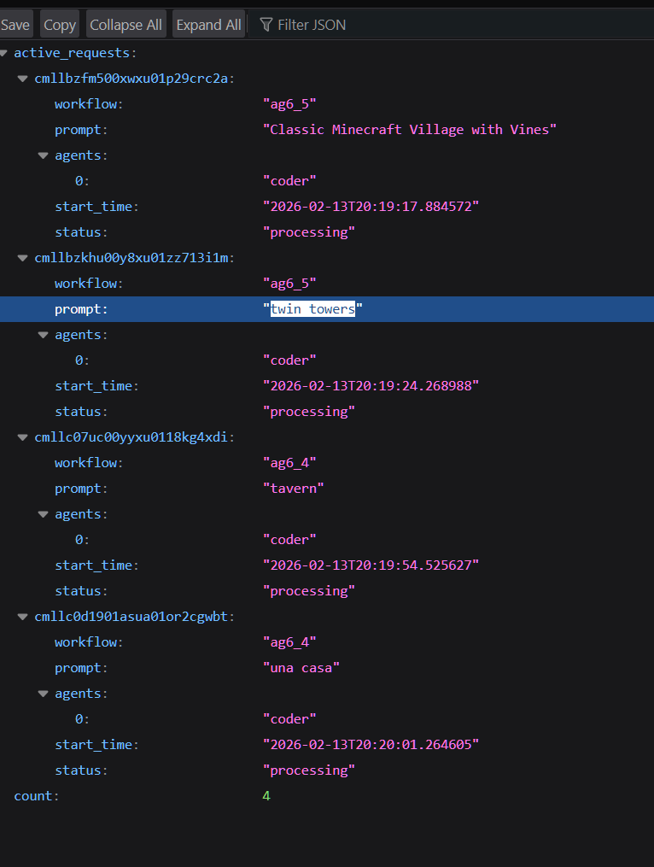Viewport: 654px width, 867px height.
Task: Click "coder" agent of twin towers request
Action: tap(289, 360)
